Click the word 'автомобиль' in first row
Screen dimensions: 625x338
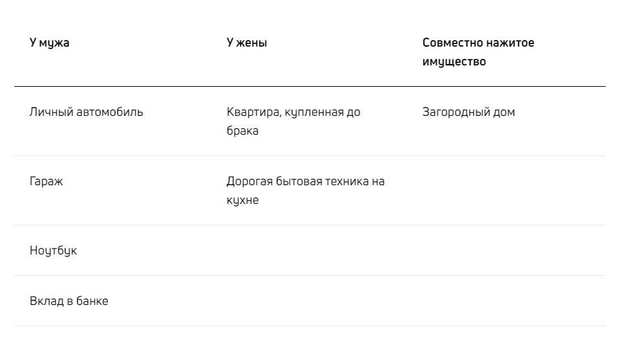click(110, 112)
